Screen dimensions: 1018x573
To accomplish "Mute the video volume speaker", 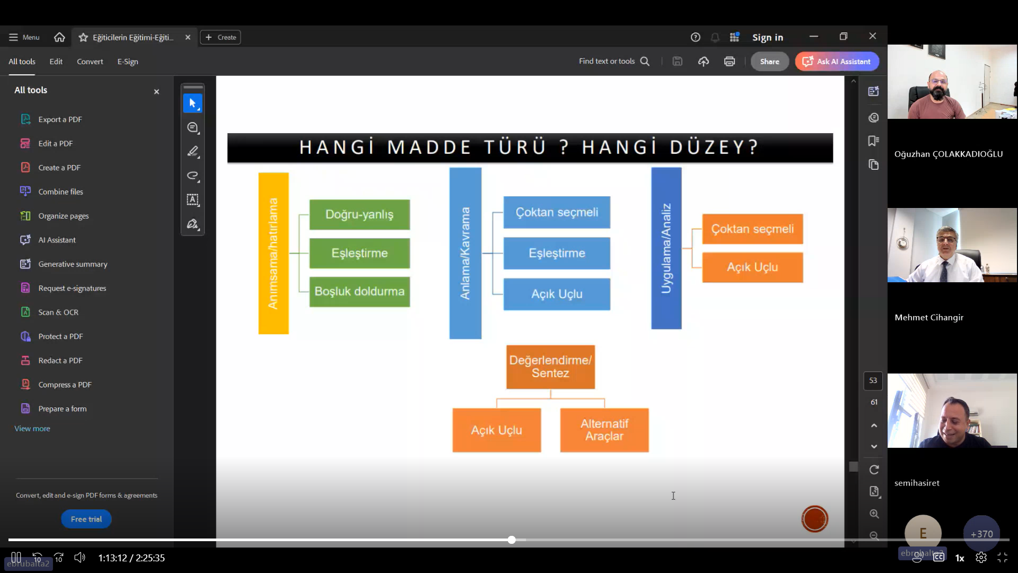I will [80, 558].
